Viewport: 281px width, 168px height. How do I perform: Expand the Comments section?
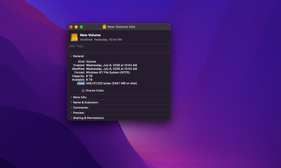tap(71, 108)
